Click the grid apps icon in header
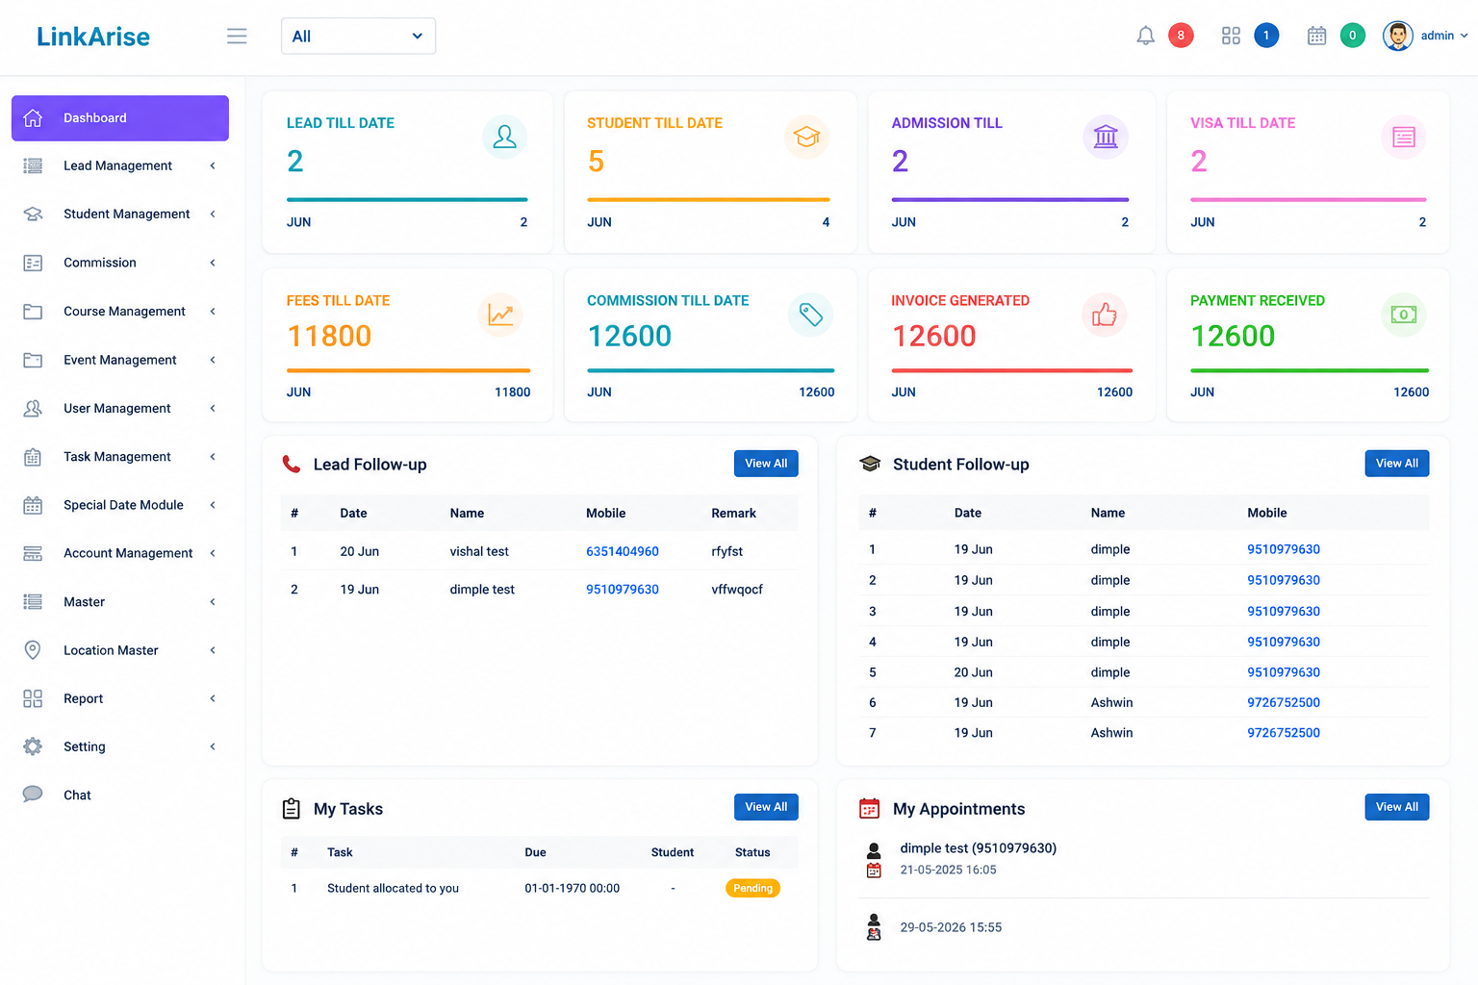1478x985 pixels. [x=1231, y=36]
